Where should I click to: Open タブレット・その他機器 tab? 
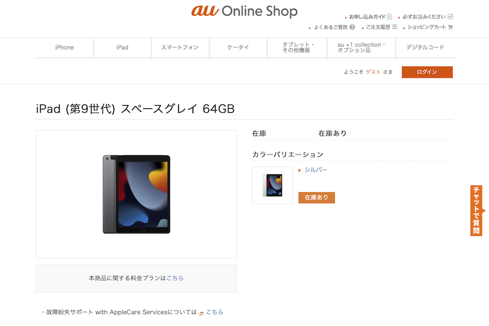click(x=297, y=48)
